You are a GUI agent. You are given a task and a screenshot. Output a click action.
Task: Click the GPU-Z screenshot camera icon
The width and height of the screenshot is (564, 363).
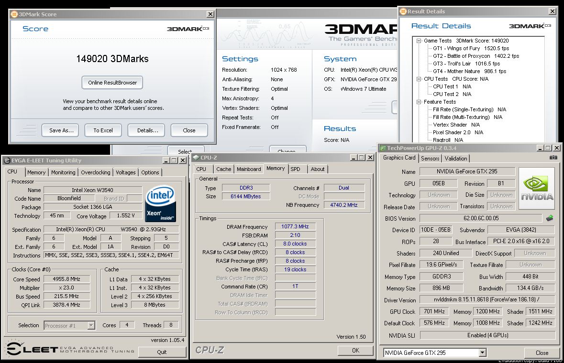pyautogui.click(x=553, y=158)
